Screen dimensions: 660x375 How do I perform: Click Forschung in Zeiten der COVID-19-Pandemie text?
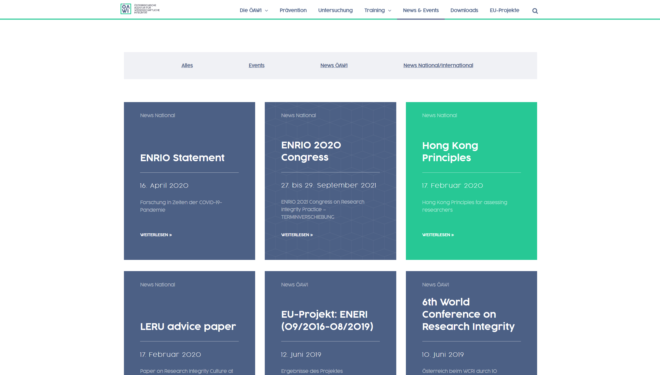pos(181,206)
